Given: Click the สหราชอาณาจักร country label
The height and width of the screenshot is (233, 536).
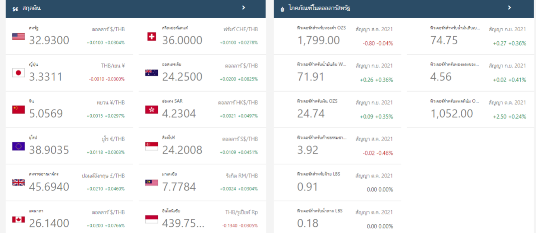Looking at the screenshot, I should (44, 174).
